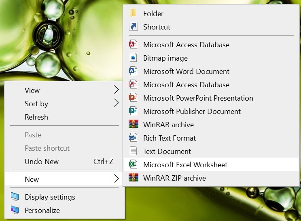The height and width of the screenshot is (221, 301).
Task: Expand the Sort by submenu arrow
Action: point(117,103)
